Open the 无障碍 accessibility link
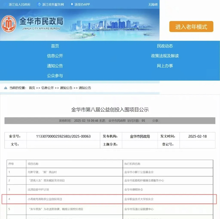Image resolution: width=220 pixels, height=219 pixels. (153, 5)
